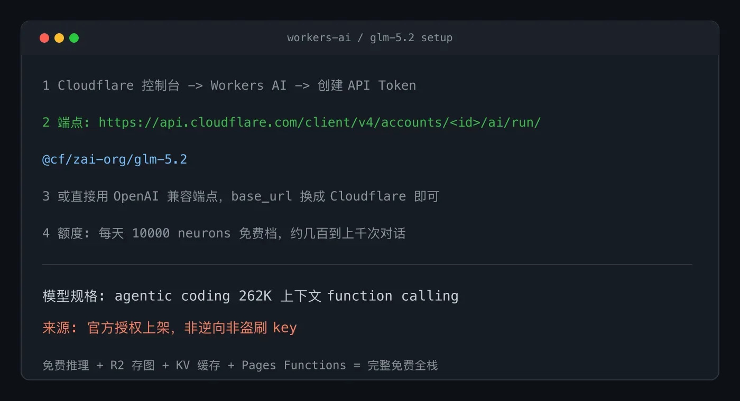Screen dimensions: 740x401
Task: Select step 1 line about creating an API Token
Action: (x=229, y=85)
